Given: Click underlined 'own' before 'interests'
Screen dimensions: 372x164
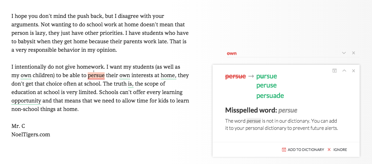Looking at the screenshot, I should point(125,76).
